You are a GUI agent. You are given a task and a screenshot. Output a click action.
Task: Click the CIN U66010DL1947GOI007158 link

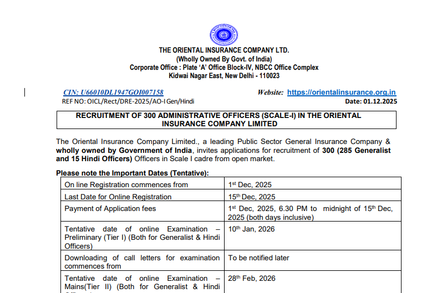113,92
